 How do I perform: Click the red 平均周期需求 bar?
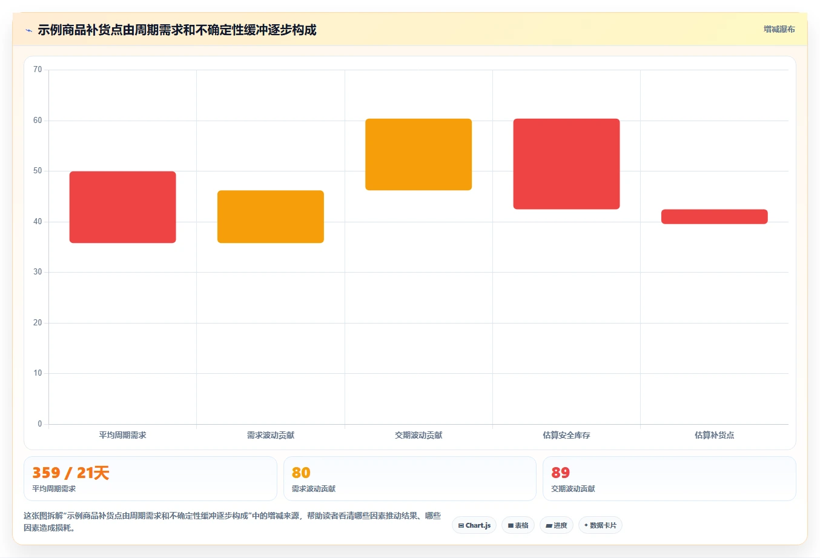tap(123, 207)
